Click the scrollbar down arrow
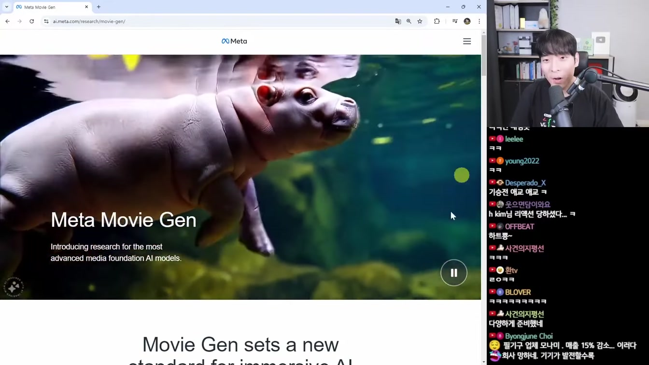This screenshot has height=365, width=649. coord(484,362)
